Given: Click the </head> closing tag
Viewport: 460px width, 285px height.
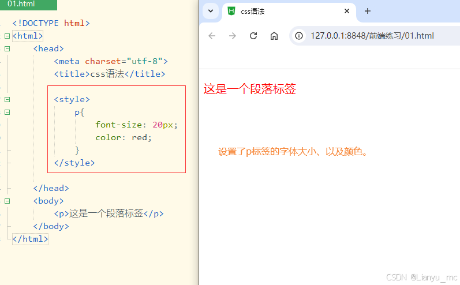Looking at the screenshot, I should click(51, 188).
